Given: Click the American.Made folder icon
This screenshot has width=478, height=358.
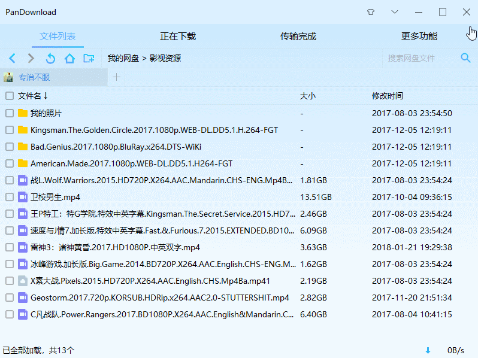Looking at the screenshot, I should click(23, 163).
